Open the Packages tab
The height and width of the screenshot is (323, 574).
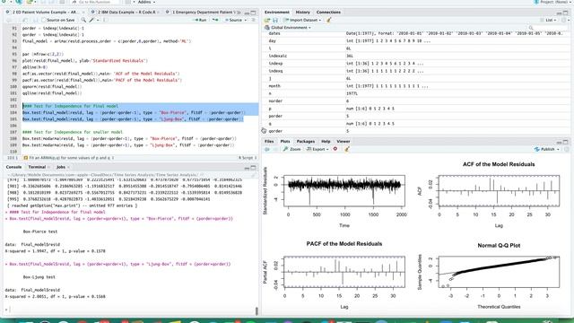[x=306, y=142]
